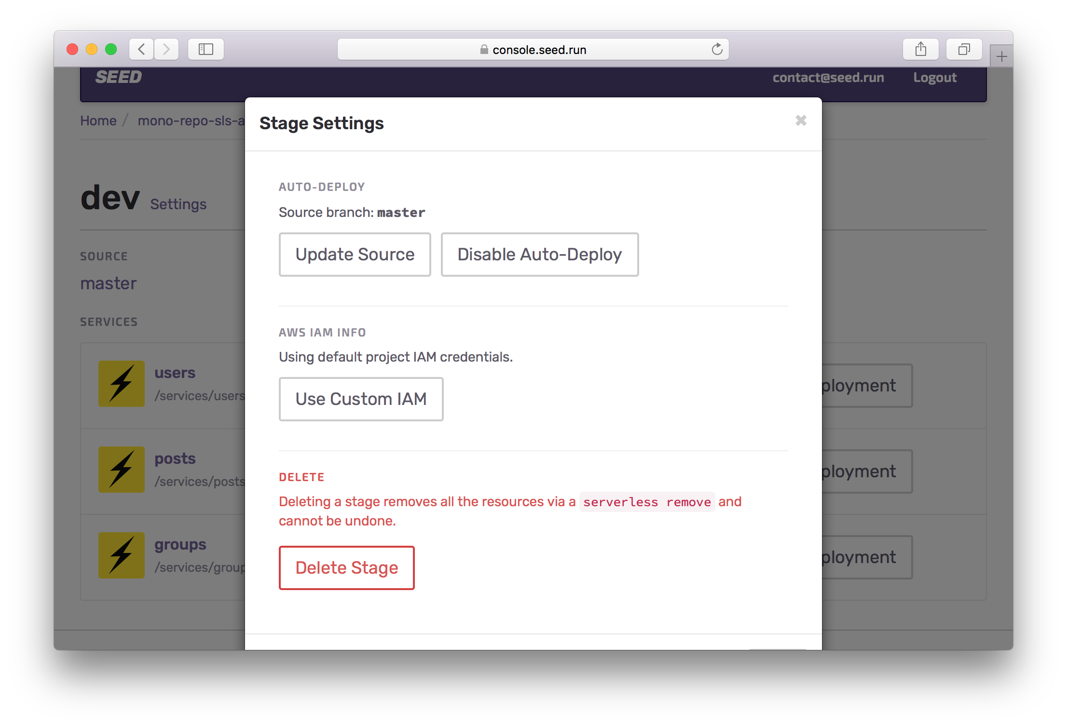
Task: Click the Update Source button
Action: pyautogui.click(x=355, y=255)
